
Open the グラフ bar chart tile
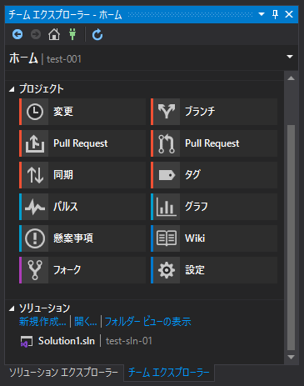pyautogui.click(x=214, y=207)
